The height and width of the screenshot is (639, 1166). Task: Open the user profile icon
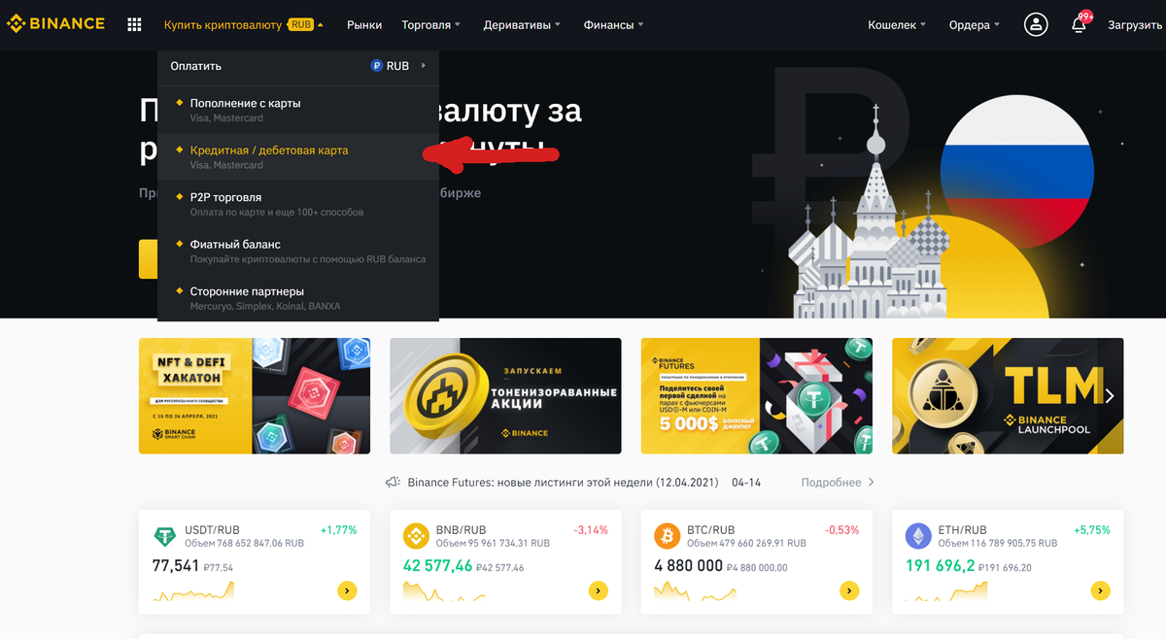click(x=1036, y=24)
